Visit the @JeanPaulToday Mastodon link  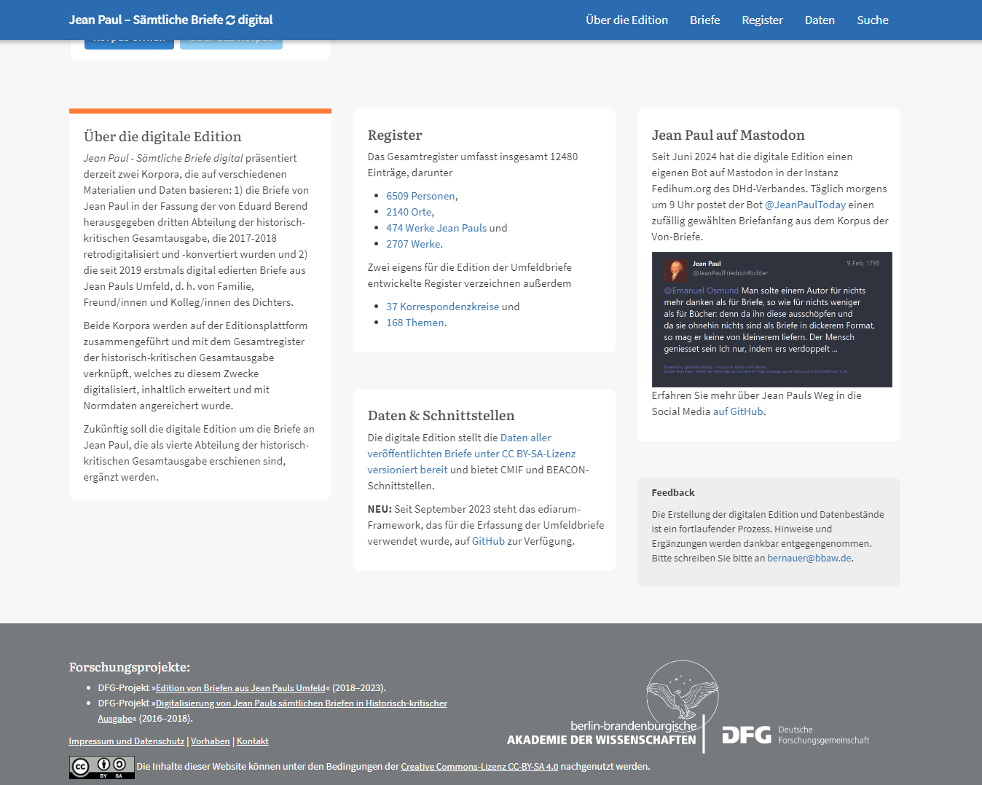click(805, 205)
